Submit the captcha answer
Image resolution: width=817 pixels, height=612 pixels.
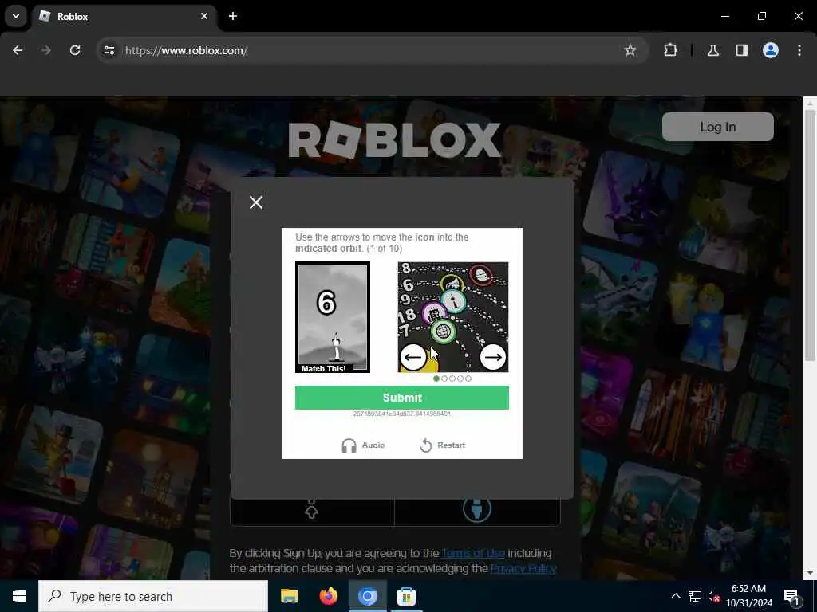(x=402, y=398)
